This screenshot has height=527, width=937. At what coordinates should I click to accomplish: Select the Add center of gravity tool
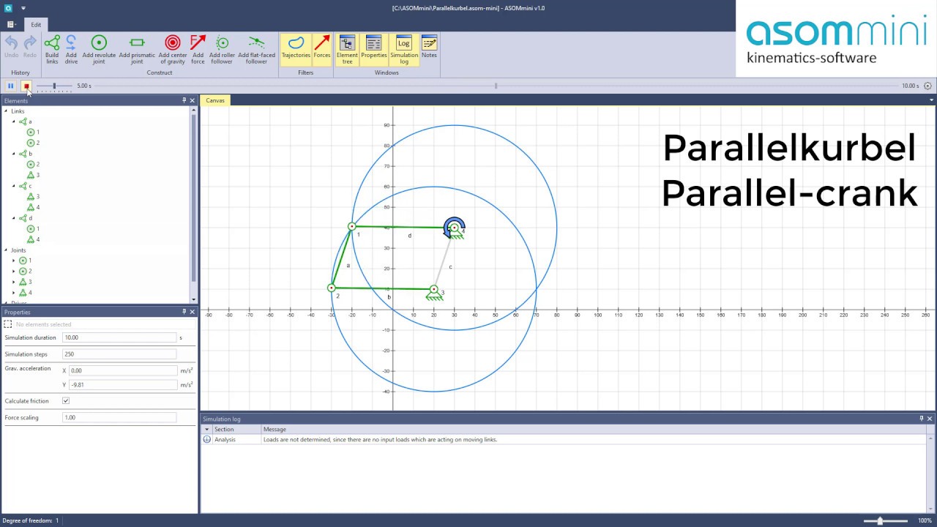click(173, 49)
